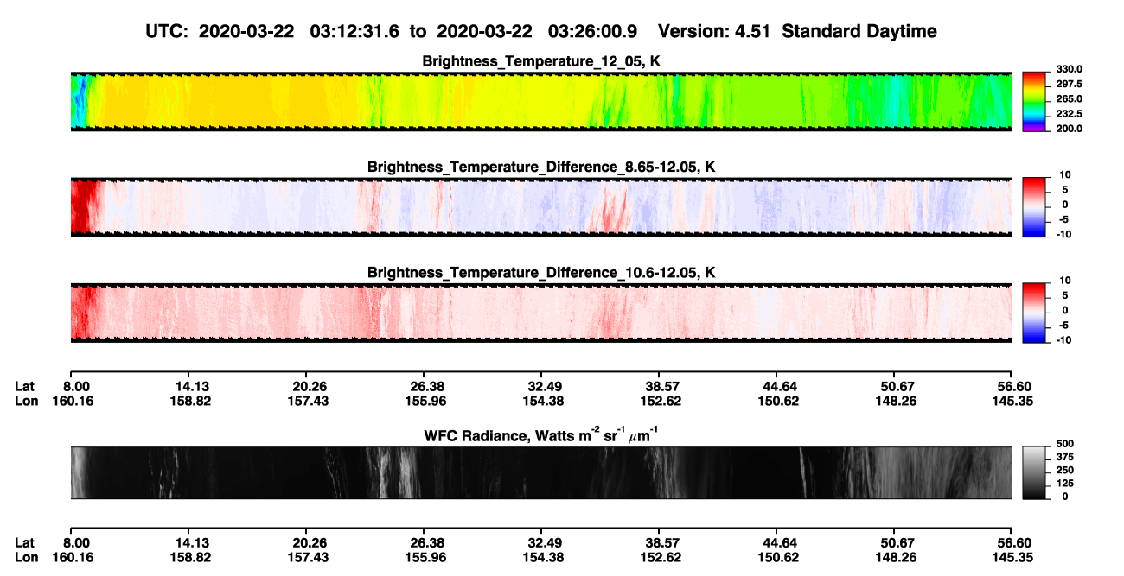This screenshot has width=1124, height=576.
Task: Click the -10 tick on 10.6-12.05 colorbar
Action: [1063, 340]
